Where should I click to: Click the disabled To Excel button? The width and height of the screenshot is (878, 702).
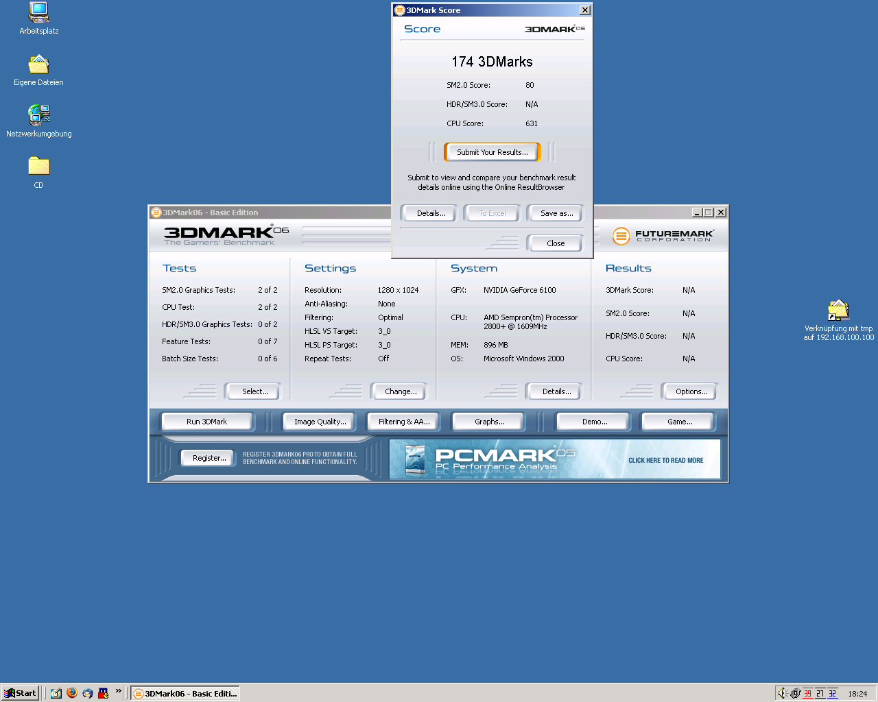(493, 213)
